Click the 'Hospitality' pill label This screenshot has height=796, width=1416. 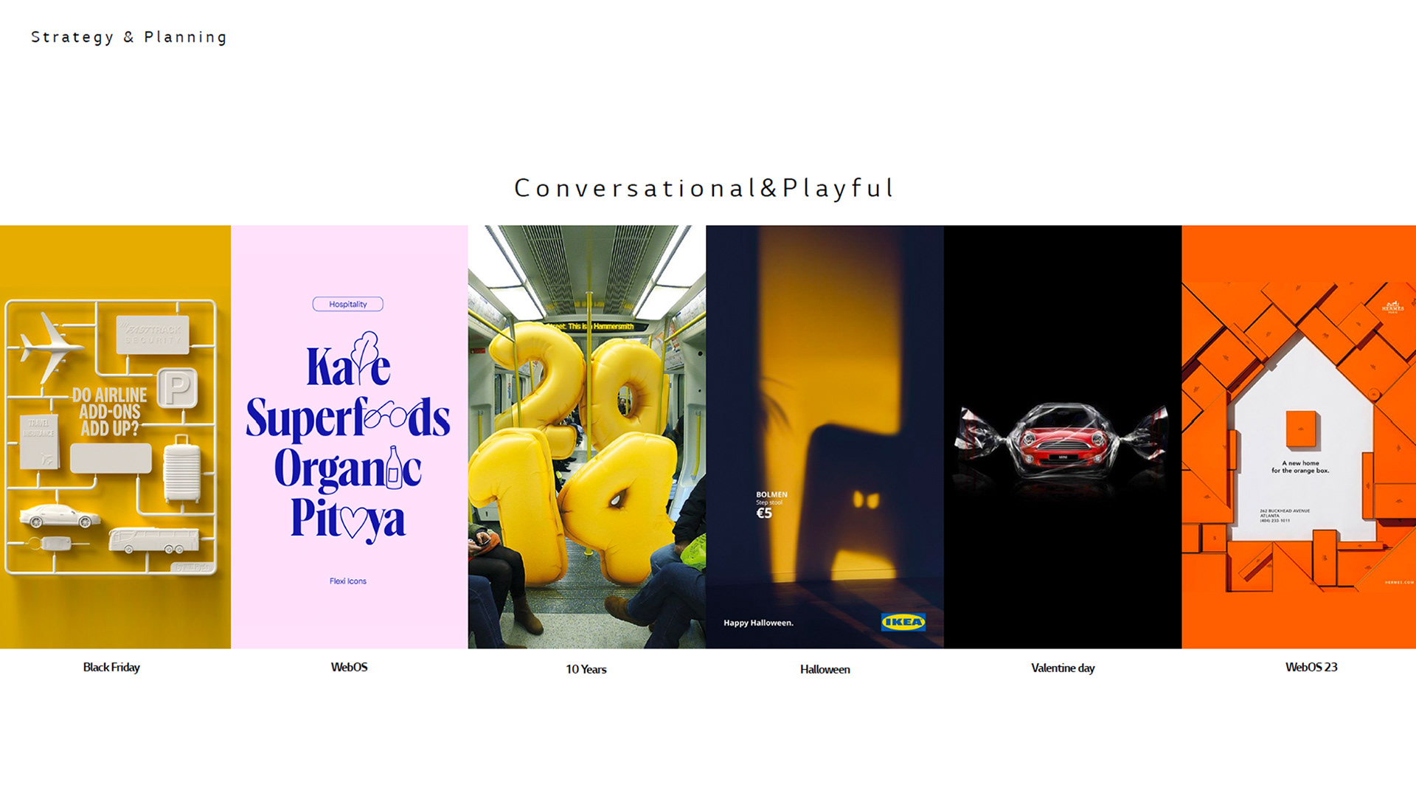coord(348,304)
